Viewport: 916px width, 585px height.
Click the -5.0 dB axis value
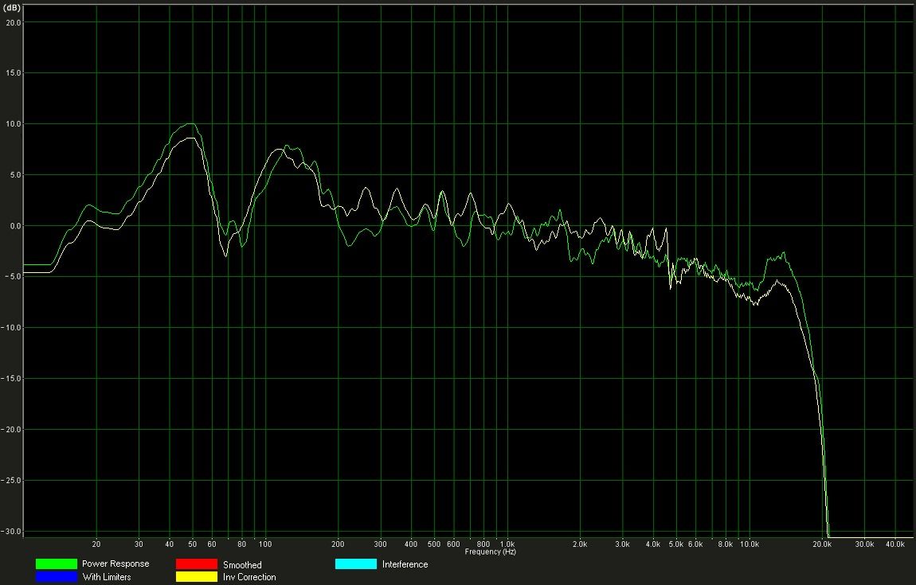(x=12, y=277)
